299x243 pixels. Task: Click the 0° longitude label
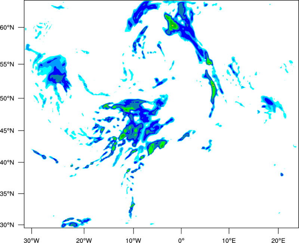pyautogui.click(x=181, y=240)
